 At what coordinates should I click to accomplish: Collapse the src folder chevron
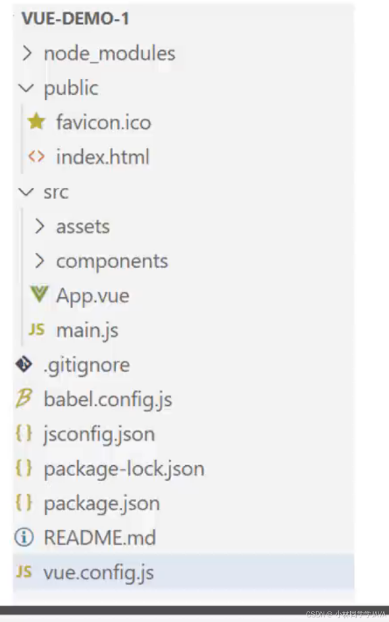(x=26, y=192)
